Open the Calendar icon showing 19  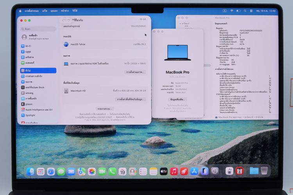(123, 171)
